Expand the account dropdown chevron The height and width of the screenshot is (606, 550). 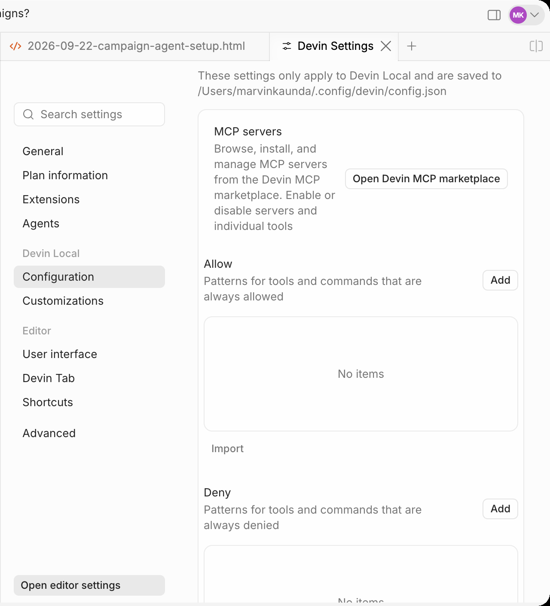tap(535, 15)
